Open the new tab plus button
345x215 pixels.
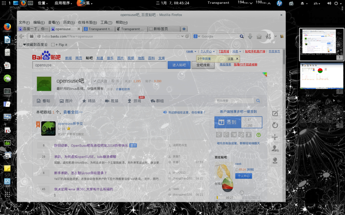click(184, 29)
